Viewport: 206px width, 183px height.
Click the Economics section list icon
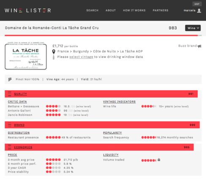click(x=10, y=147)
